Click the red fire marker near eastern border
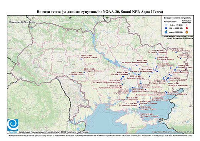Image resolution: width=200 pixels, height=141 pixels. (x=186, y=69)
